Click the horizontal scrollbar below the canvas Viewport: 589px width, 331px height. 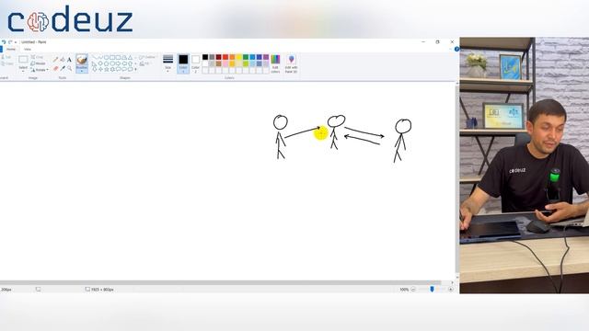point(222,282)
